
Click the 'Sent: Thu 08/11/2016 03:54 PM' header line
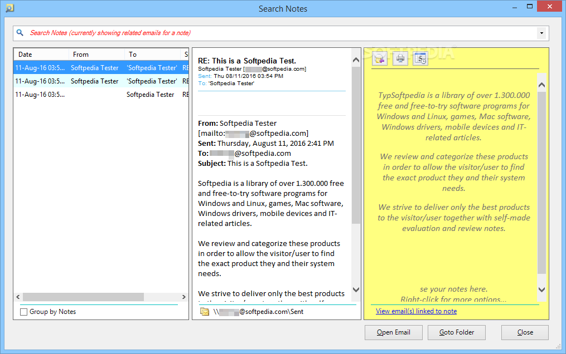[240, 76]
